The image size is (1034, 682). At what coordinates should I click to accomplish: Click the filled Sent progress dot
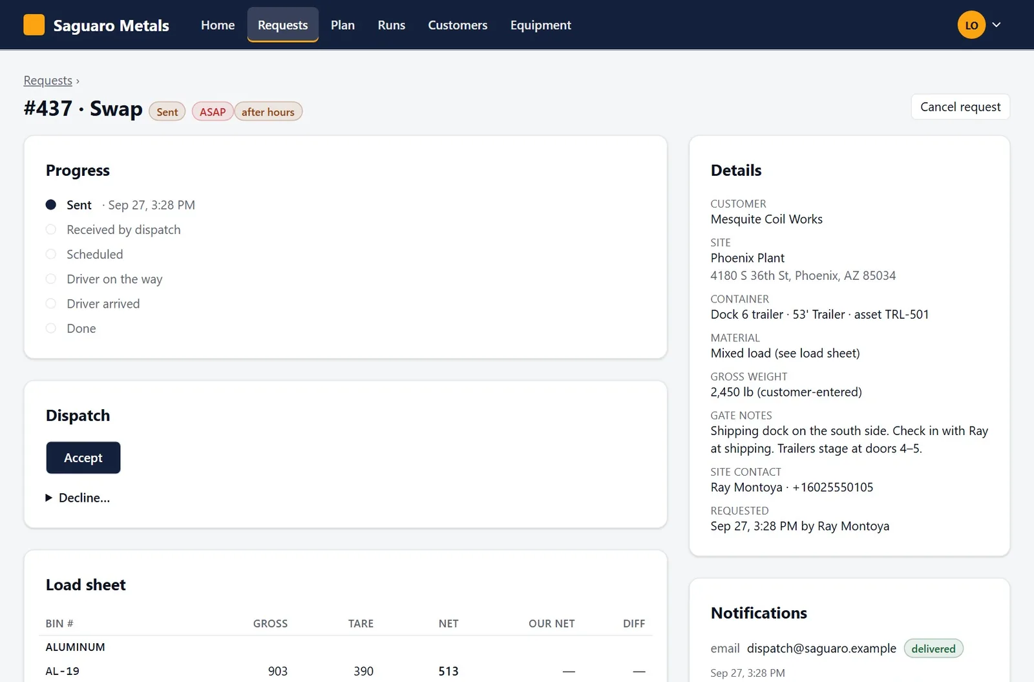pyautogui.click(x=51, y=205)
